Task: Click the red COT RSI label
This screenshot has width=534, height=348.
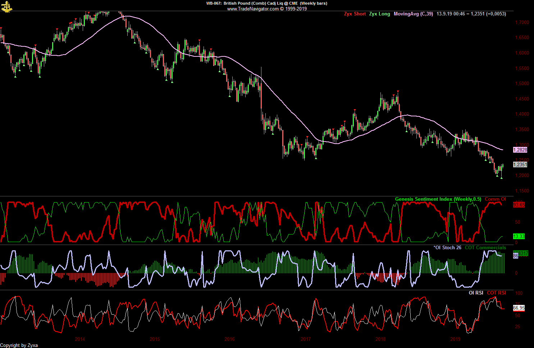Action: point(496,293)
